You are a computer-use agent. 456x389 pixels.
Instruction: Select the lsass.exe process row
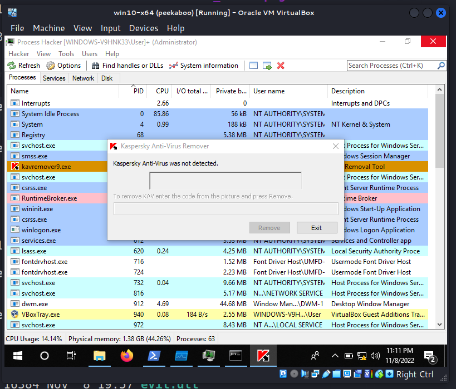coord(218,251)
